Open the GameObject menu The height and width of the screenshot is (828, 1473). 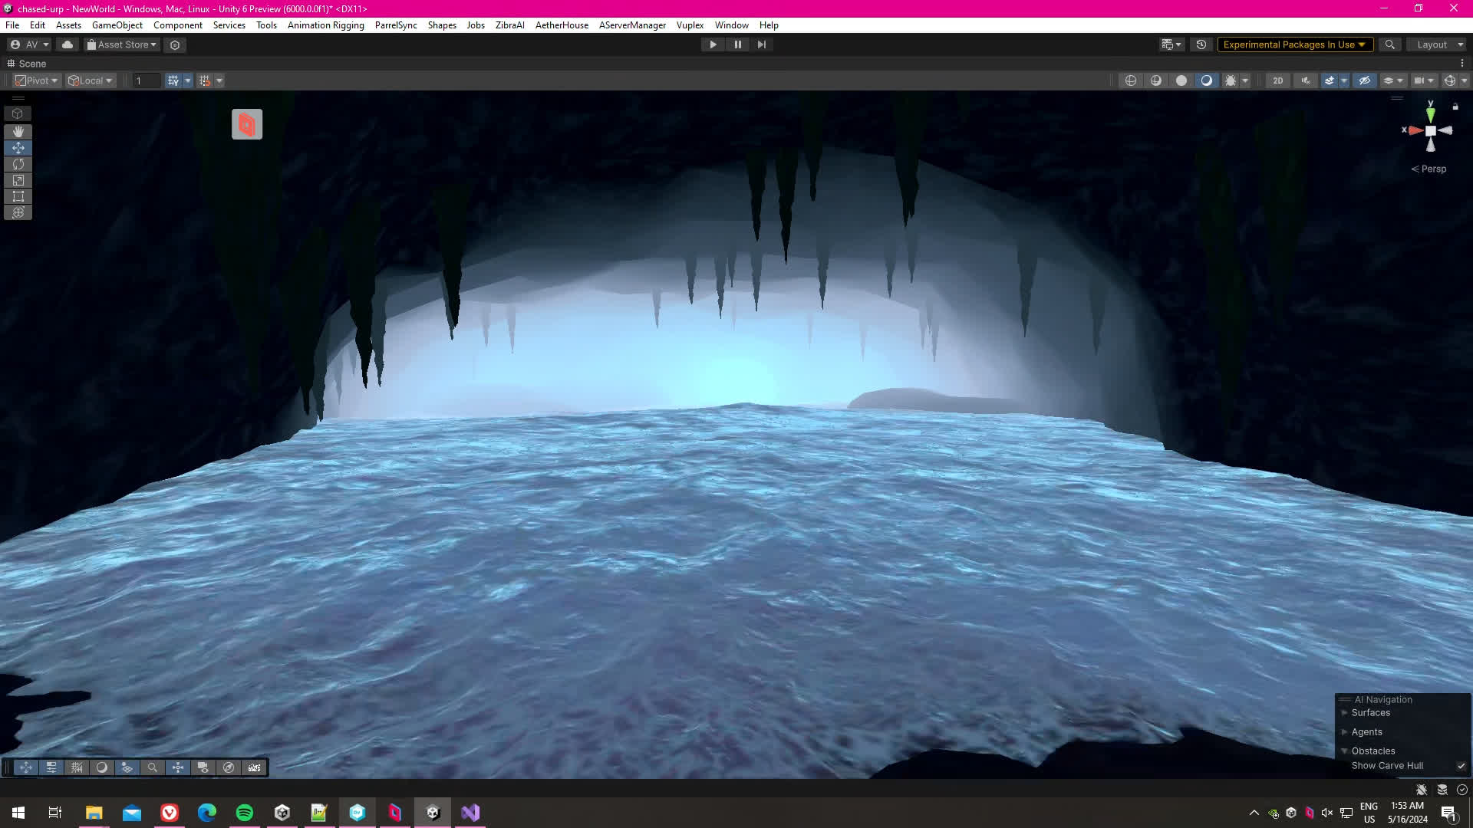coord(117,25)
